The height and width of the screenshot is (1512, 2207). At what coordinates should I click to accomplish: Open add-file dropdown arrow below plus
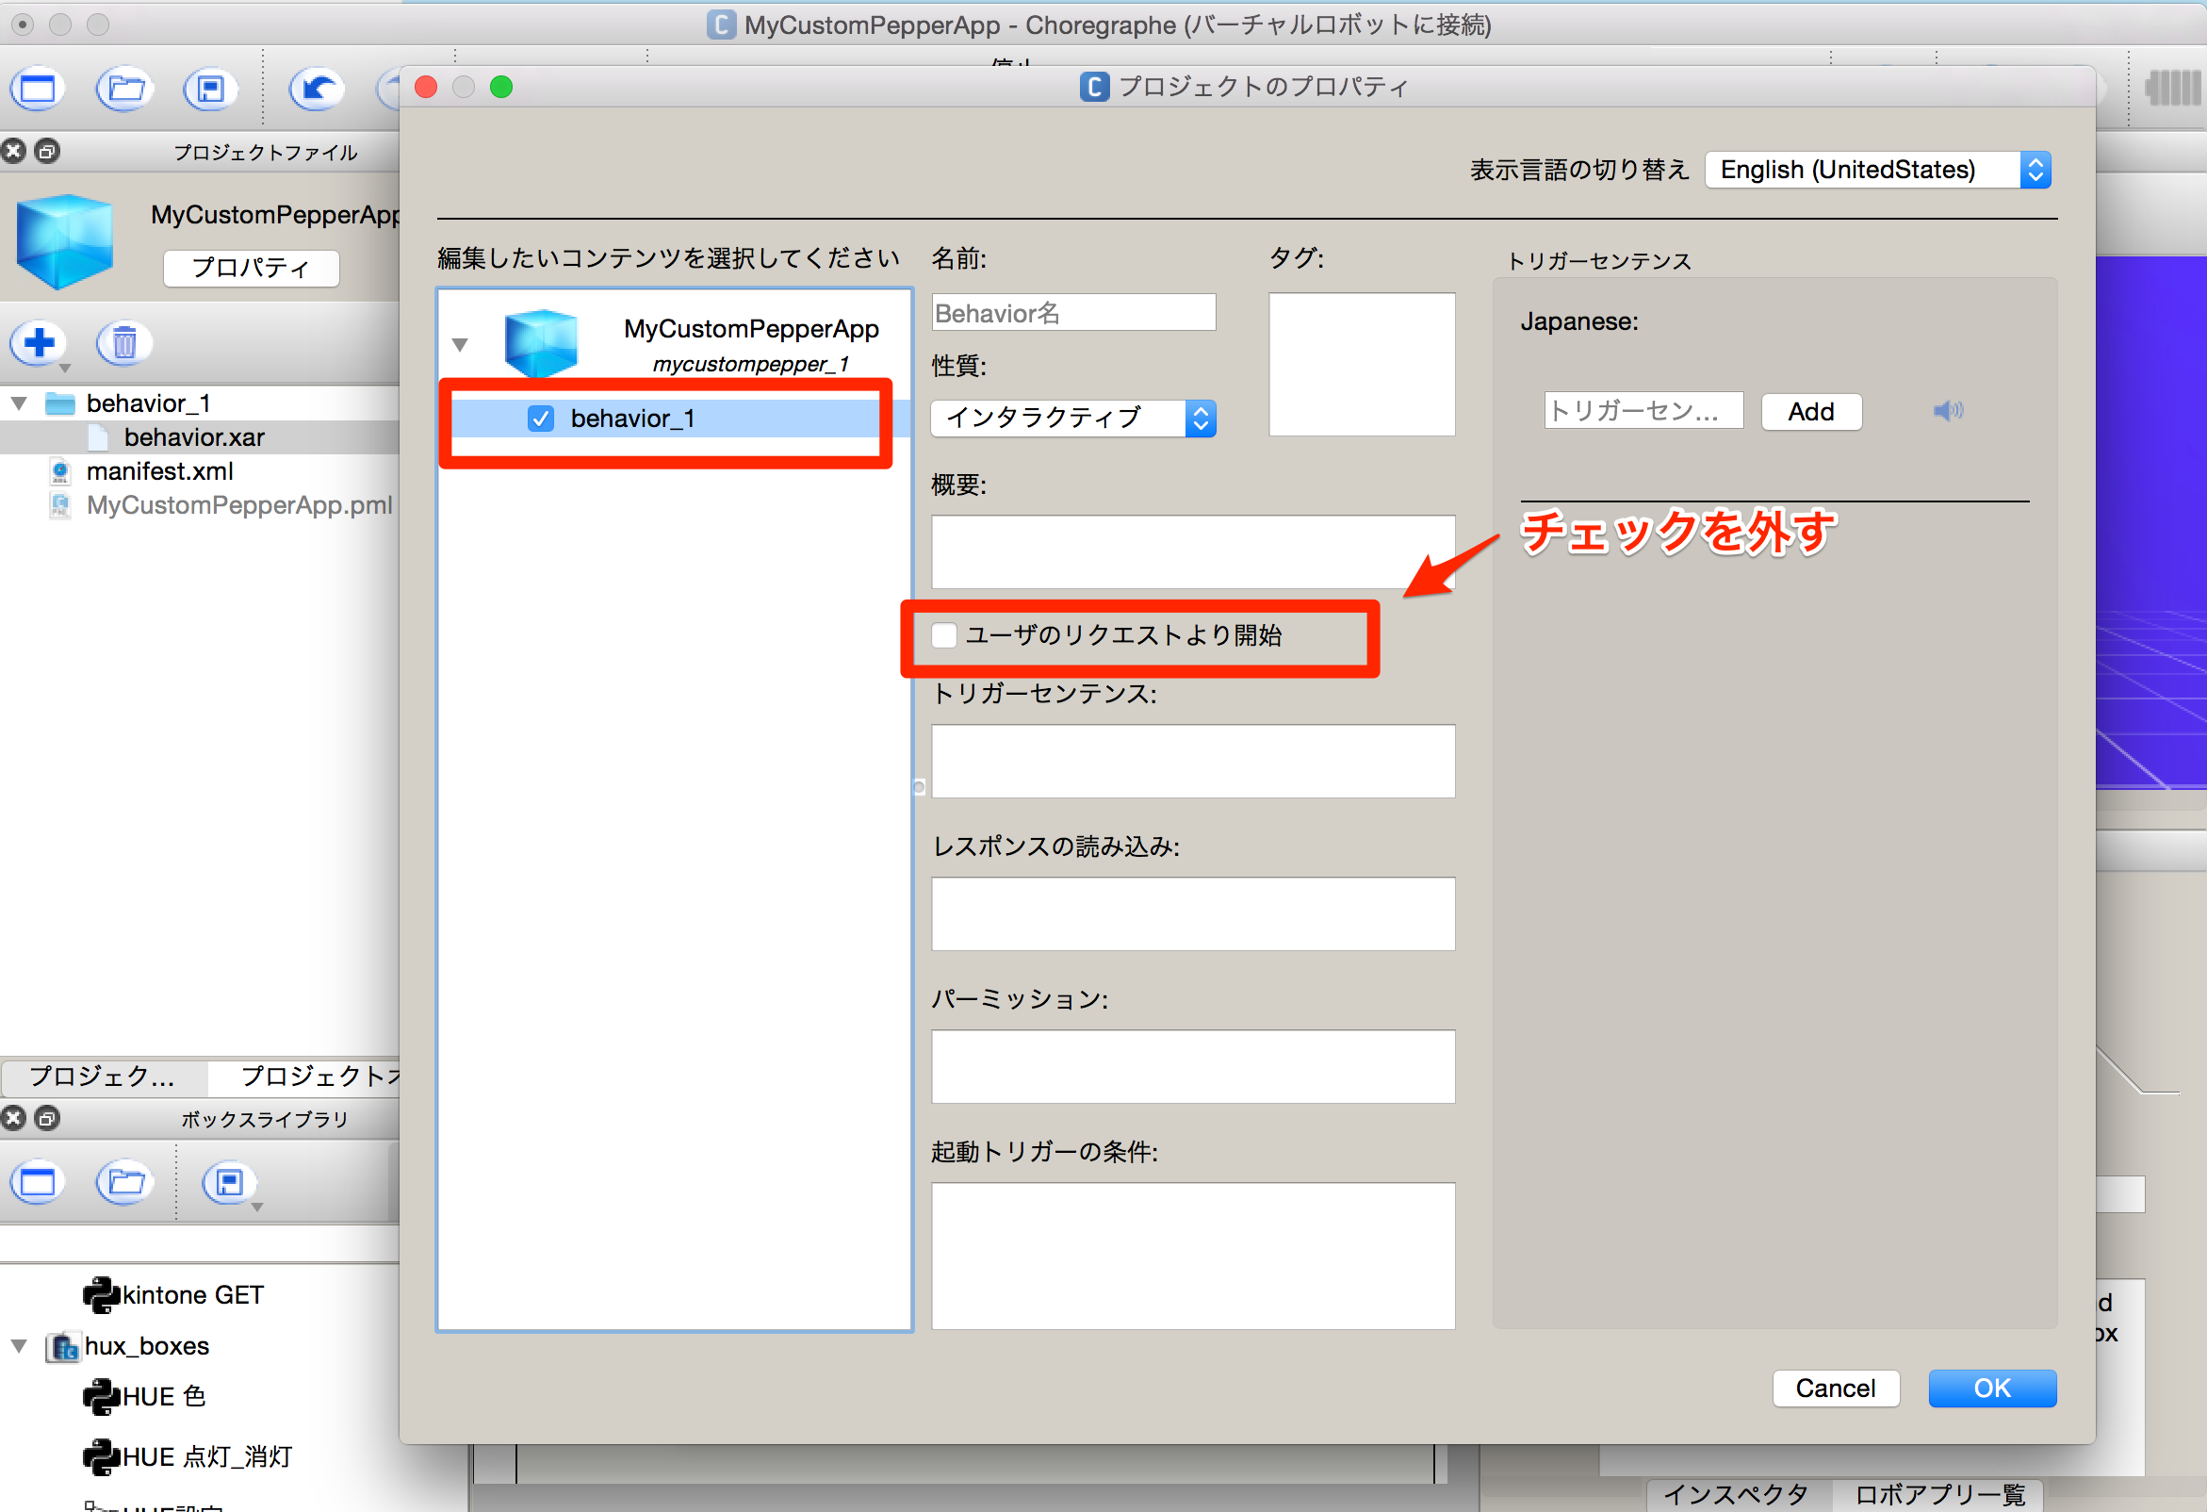(65, 368)
